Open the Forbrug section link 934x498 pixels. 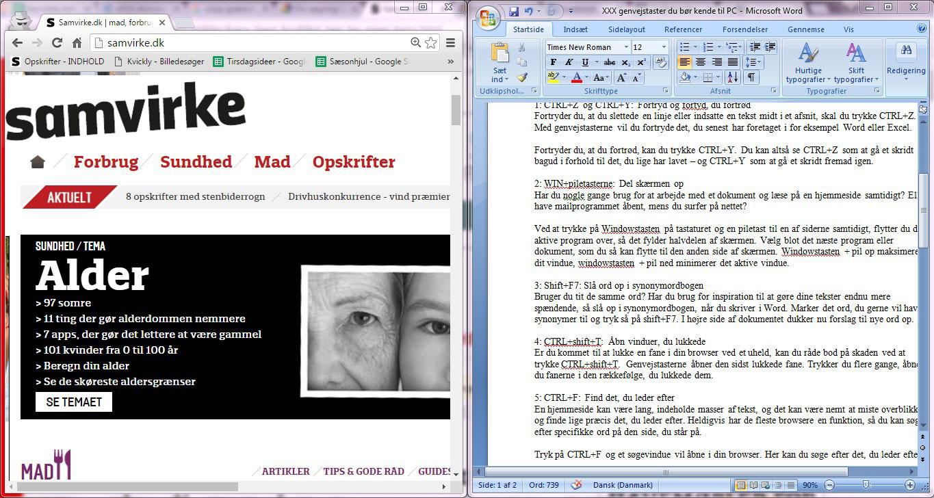click(106, 162)
